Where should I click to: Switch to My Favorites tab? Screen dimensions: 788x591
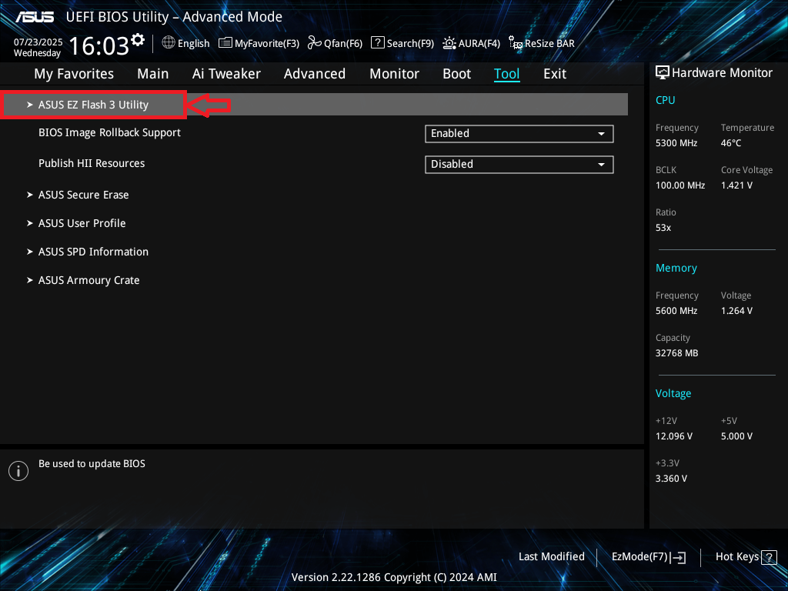[74, 74]
